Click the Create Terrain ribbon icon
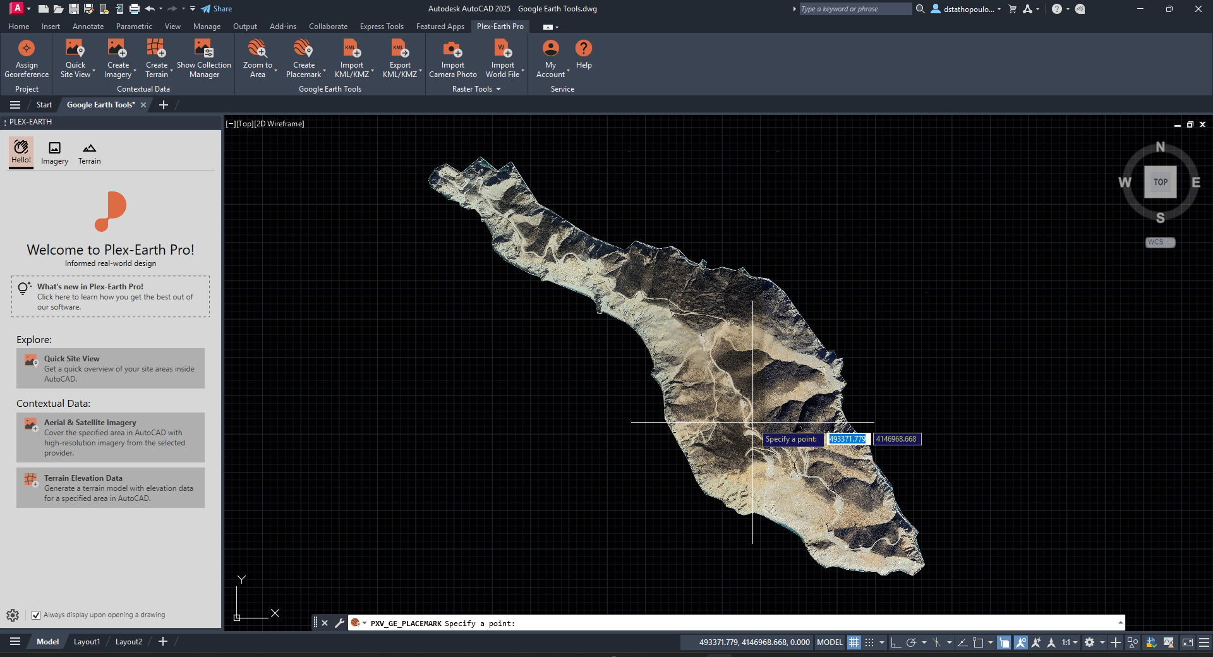Image resolution: width=1213 pixels, height=657 pixels. click(x=156, y=49)
